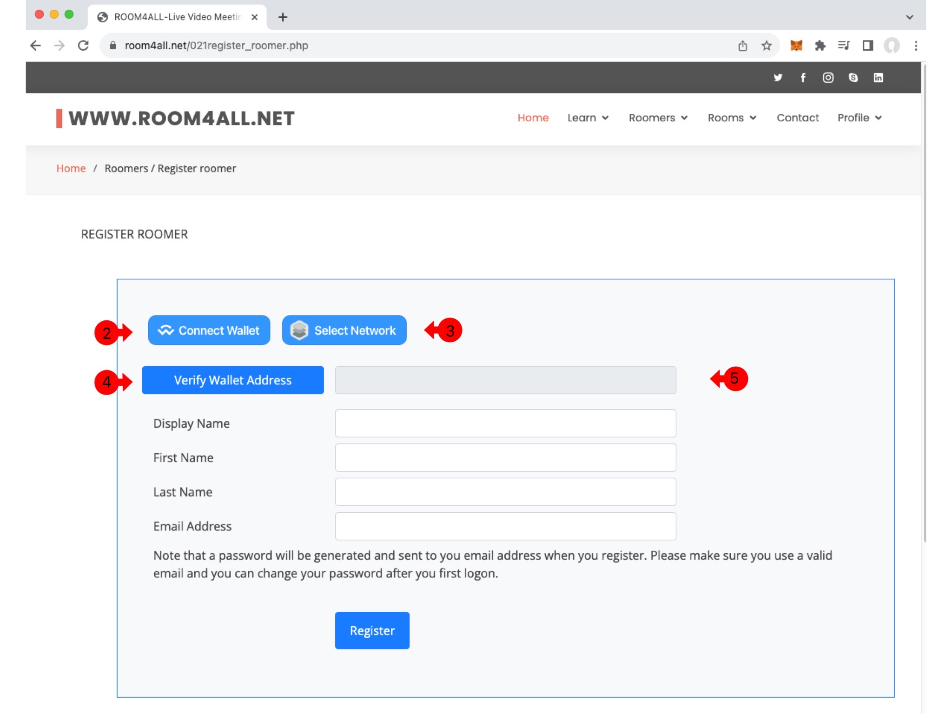Viewport: 952px width, 714px height.
Task: Open the MetaMask fox extension
Action: [796, 45]
